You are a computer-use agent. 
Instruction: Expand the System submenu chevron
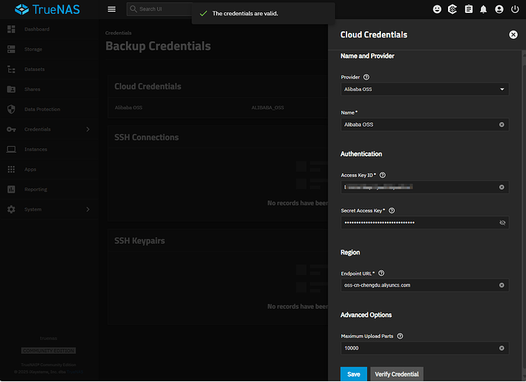pos(88,209)
